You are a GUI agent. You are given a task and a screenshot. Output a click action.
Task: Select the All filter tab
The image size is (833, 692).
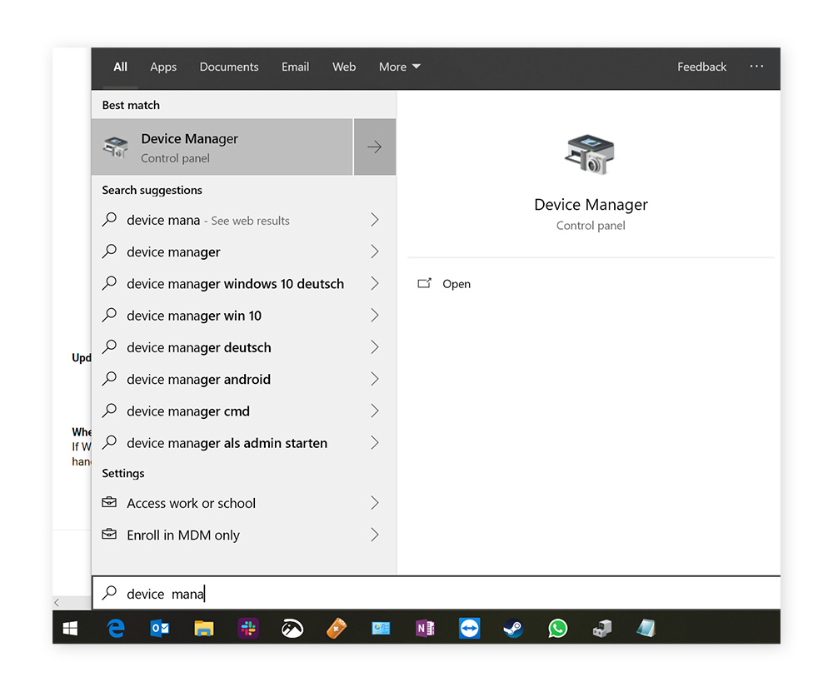pos(121,67)
